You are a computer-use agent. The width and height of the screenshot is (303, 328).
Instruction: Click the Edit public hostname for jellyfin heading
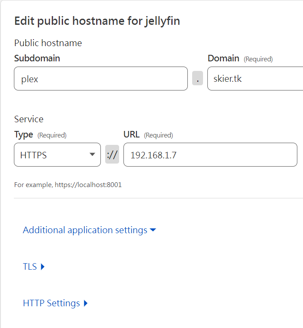coord(97,21)
